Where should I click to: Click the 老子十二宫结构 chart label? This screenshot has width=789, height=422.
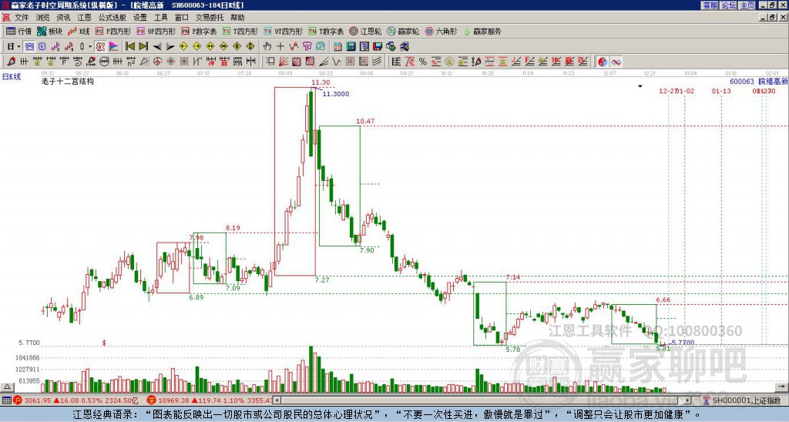pyautogui.click(x=68, y=81)
